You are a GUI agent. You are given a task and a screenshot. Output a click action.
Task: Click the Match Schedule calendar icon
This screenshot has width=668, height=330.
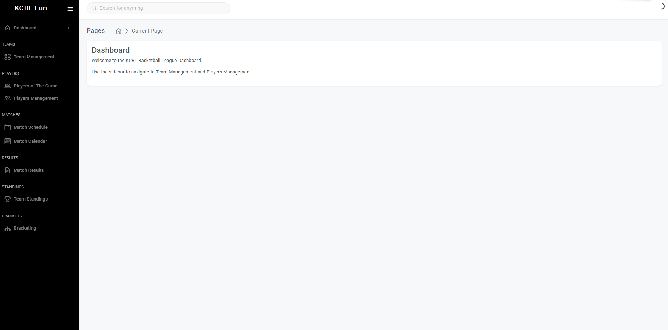coord(7,127)
